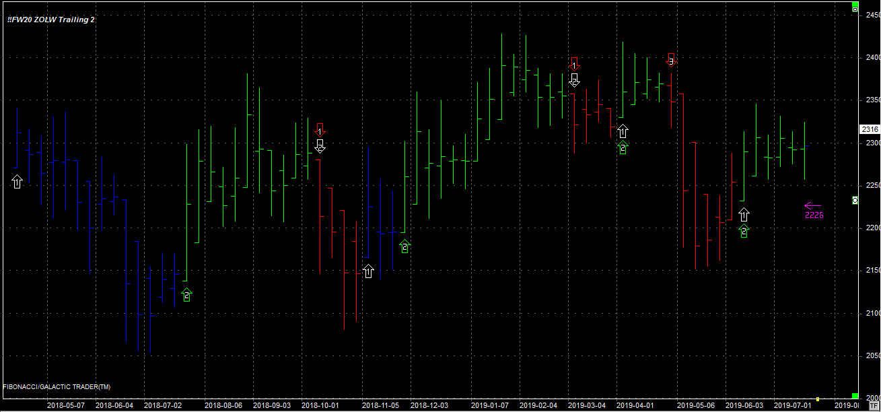Click the red down arrow near 2019-03-04
881x412 pixels.
pyautogui.click(x=574, y=65)
